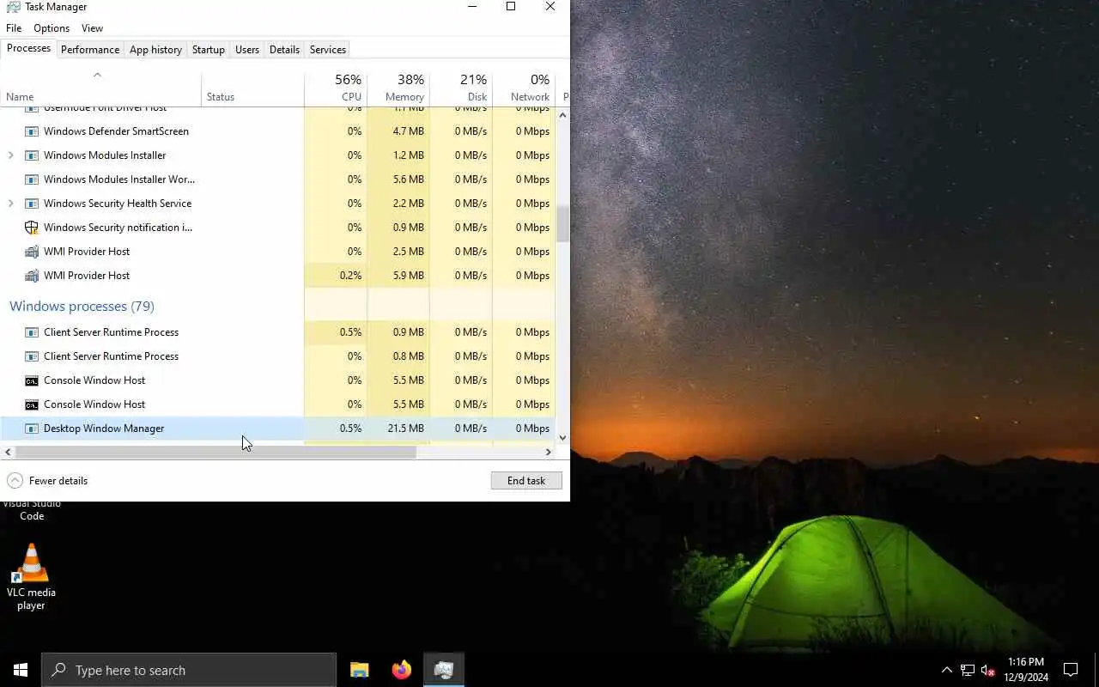The image size is (1099, 687).
Task: Click the taskbar search box
Action: pos(189,670)
